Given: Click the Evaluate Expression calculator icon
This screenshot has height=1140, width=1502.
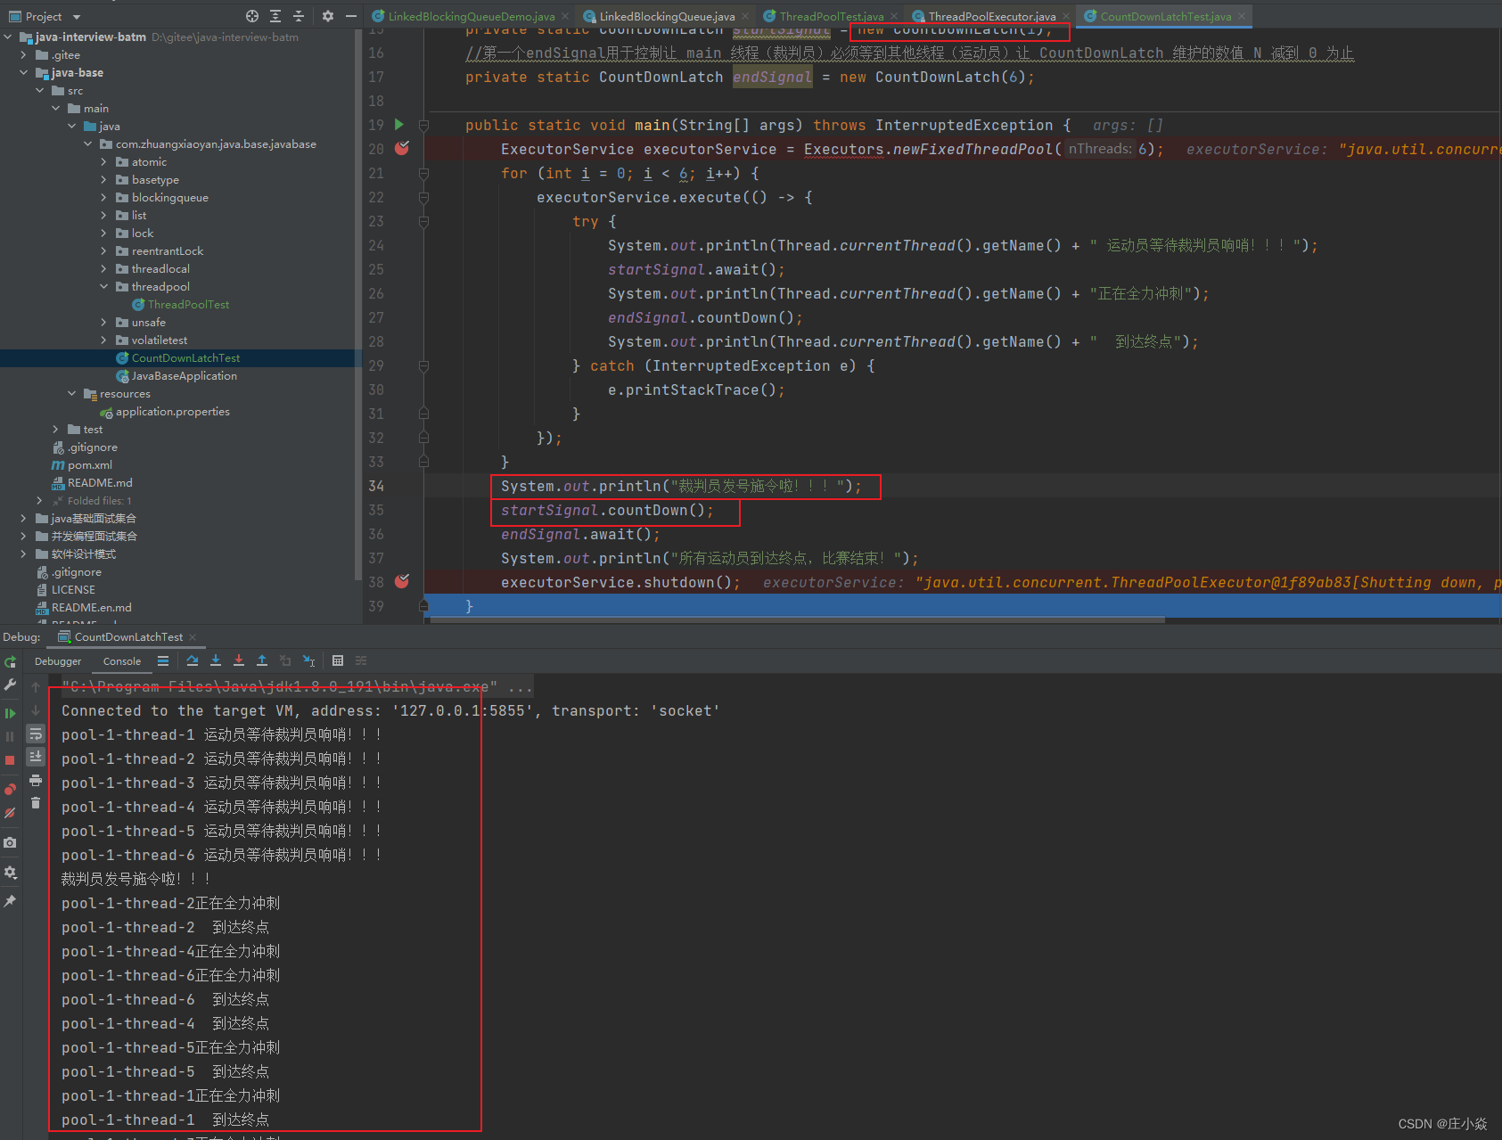Looking at the screenshot, I should 338,660.
